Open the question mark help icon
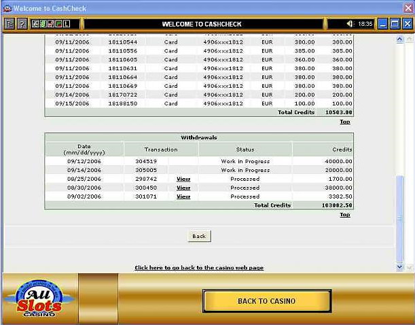 22,24
